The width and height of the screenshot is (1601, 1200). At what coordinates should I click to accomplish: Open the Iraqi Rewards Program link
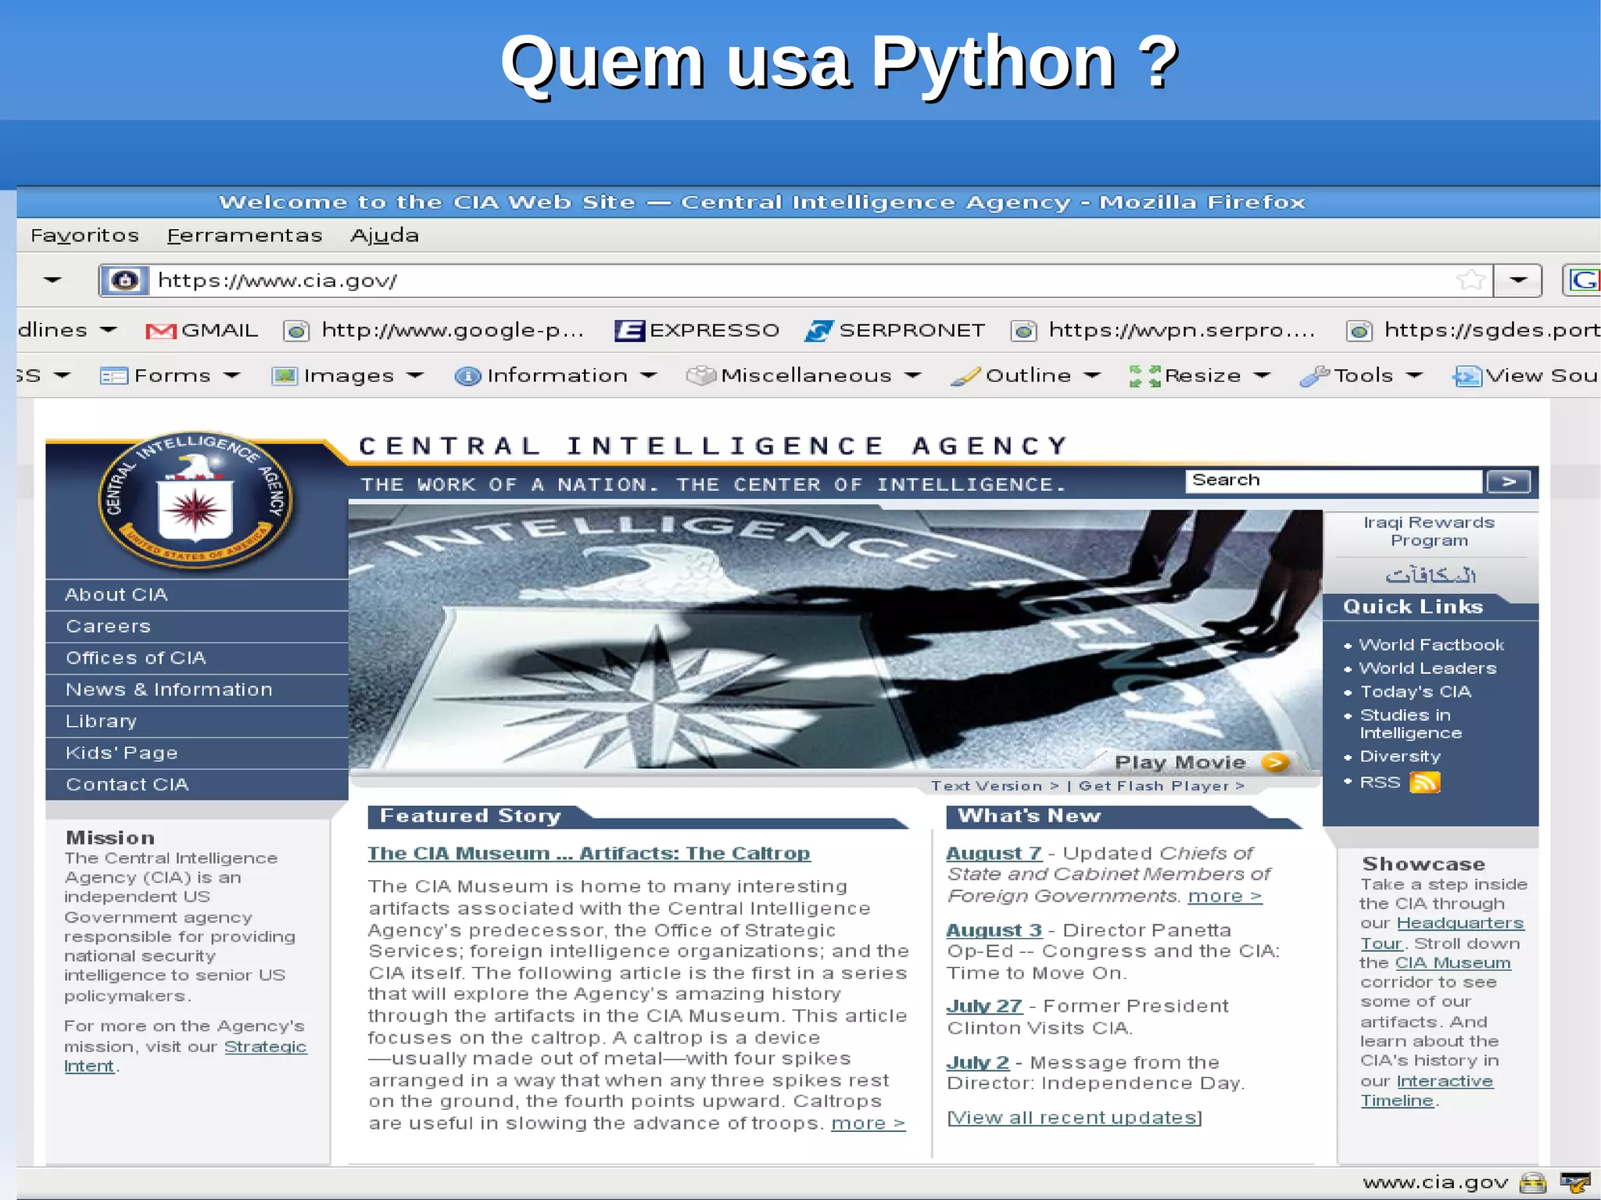[x=1429, y=532]
